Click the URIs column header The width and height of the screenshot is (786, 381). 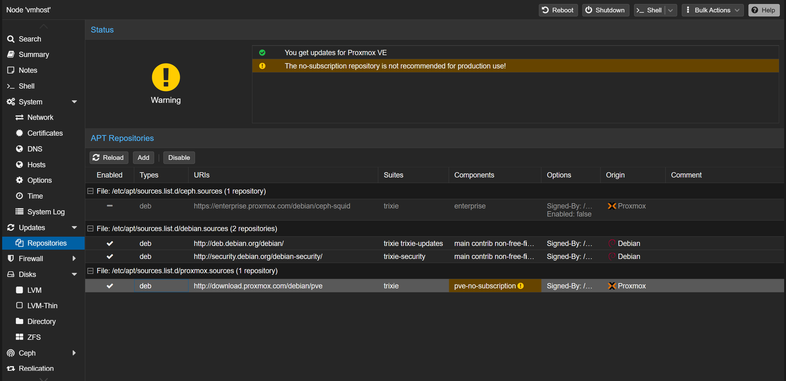pyautogui.click(x=202, y=175)
